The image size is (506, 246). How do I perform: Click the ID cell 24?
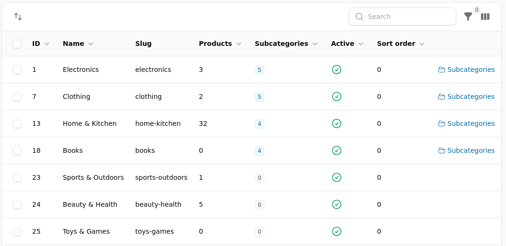[36, 204]
